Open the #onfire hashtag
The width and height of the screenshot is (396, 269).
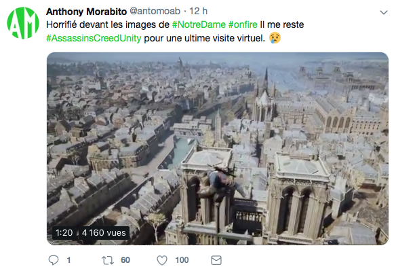(x=243, y=25)
